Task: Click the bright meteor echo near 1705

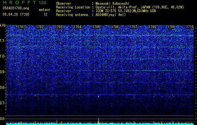Action: (98, 97)
